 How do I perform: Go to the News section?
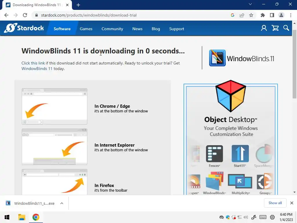[137, 29]
